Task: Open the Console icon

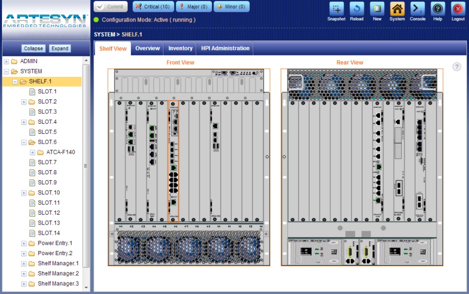Action: (x=417, y=9)
